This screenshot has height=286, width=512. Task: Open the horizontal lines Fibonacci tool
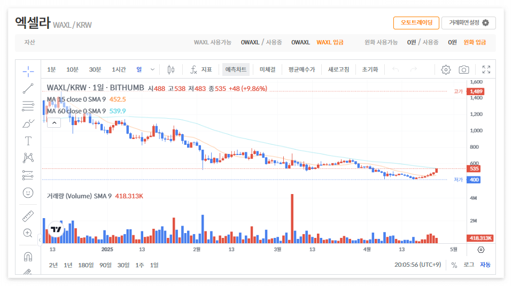pyautogui.click(x=28, y=106)
